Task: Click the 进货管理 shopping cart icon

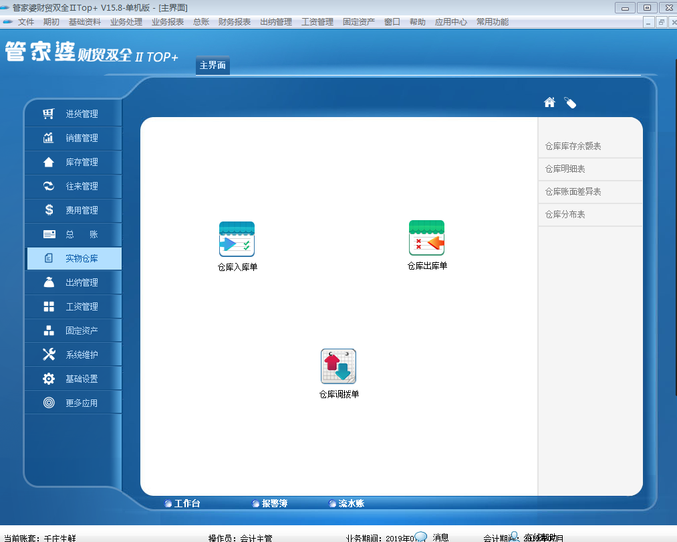Action: [x=48, y=114]
